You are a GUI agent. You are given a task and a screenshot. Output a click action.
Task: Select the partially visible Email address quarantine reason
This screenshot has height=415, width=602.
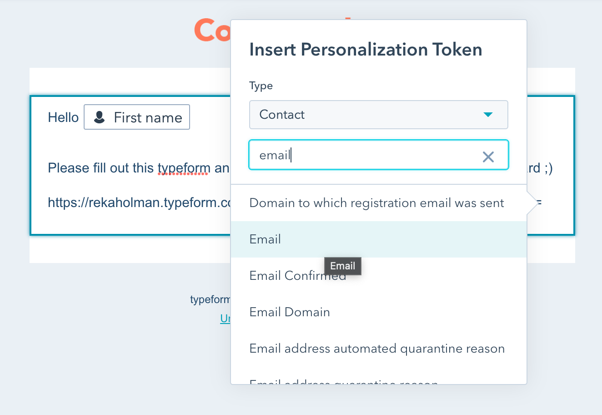pyautogui.click(x=378, y=380)
